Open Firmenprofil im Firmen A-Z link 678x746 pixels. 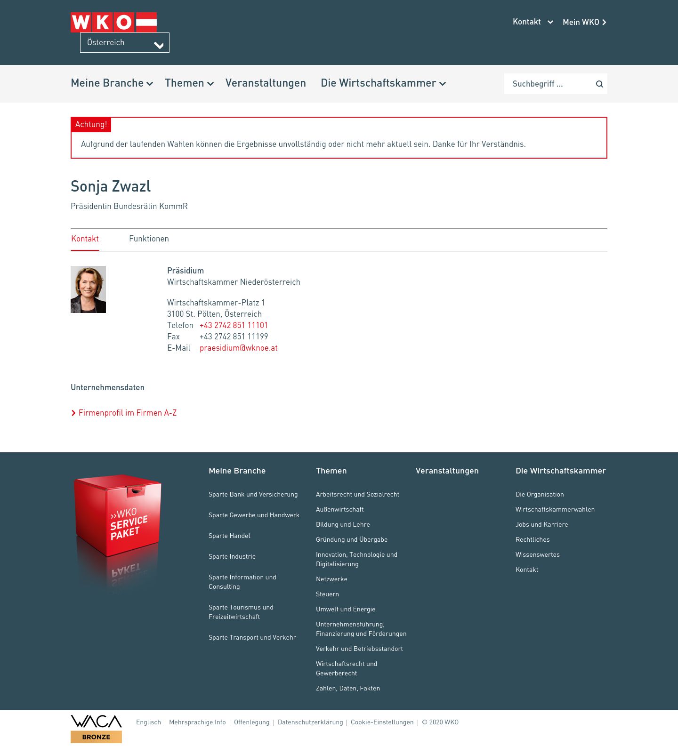coord(124,413)
